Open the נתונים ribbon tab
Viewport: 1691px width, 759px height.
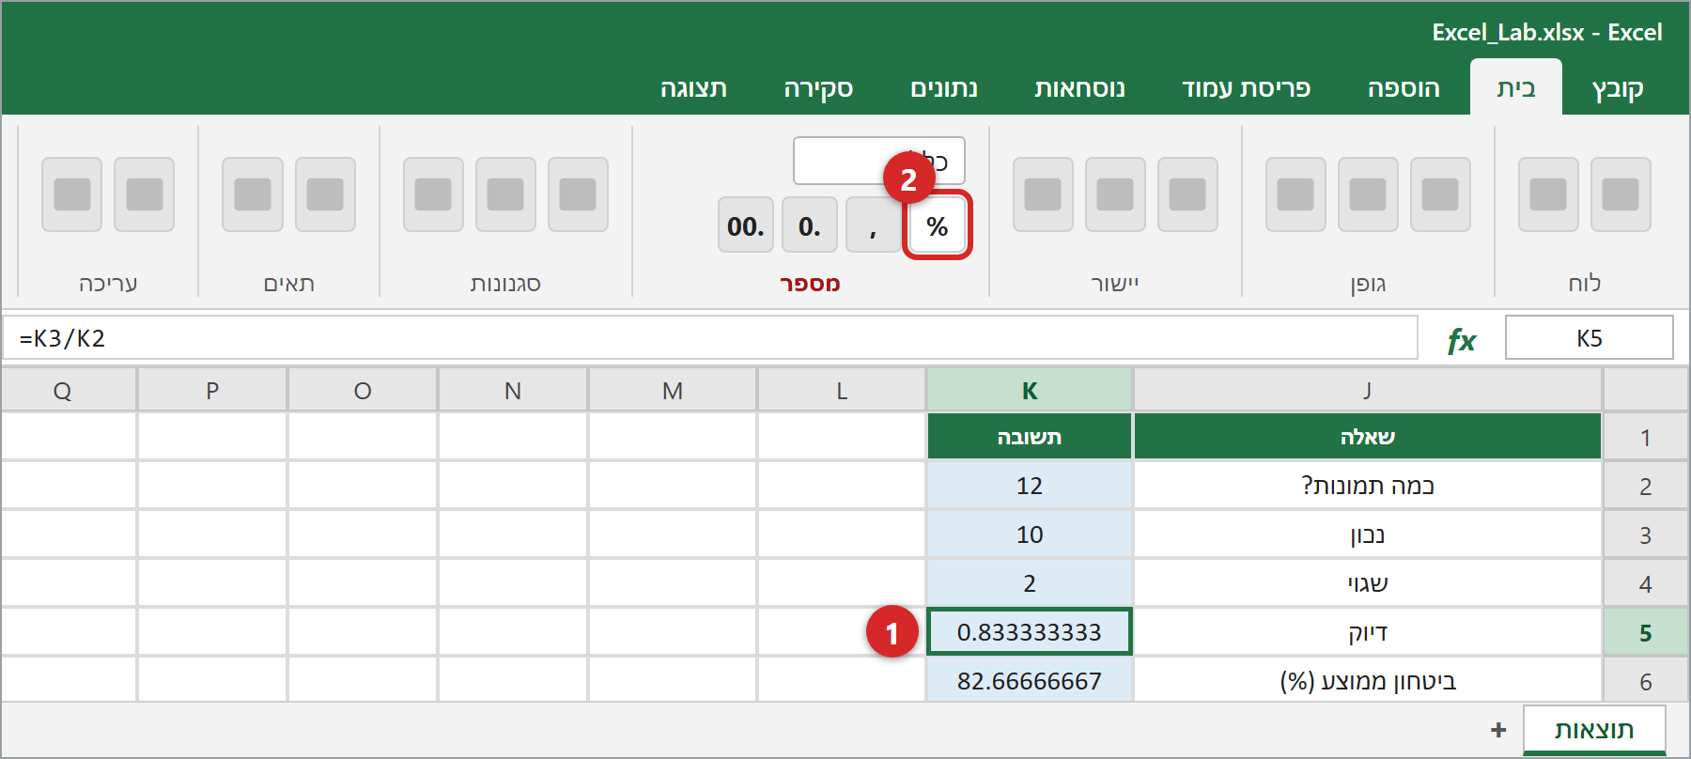point(944,88)
